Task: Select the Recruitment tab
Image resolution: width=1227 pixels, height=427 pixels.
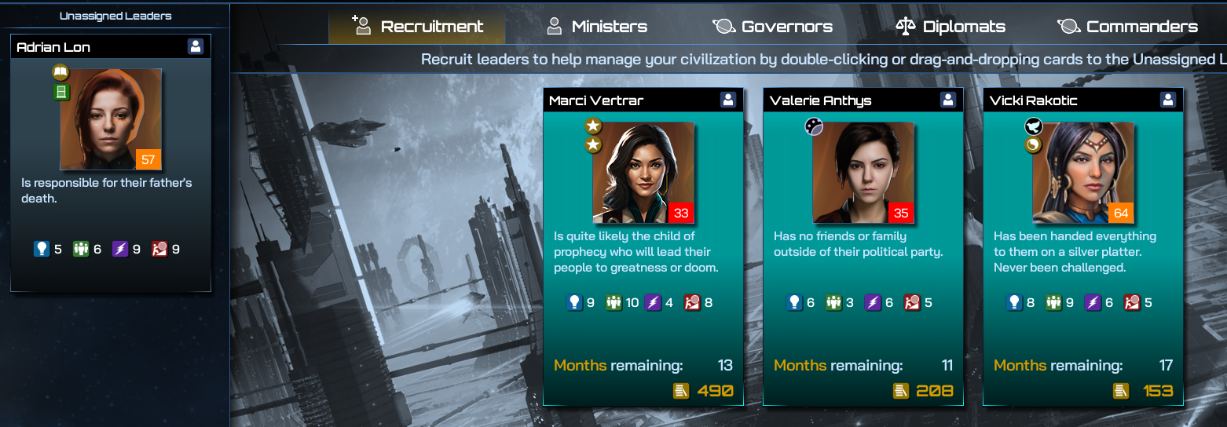Action: pos(417,27)
